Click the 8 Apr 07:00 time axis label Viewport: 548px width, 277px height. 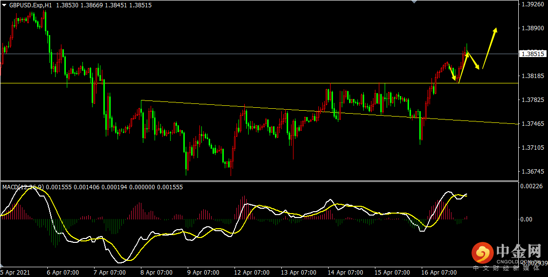[156, 273]
